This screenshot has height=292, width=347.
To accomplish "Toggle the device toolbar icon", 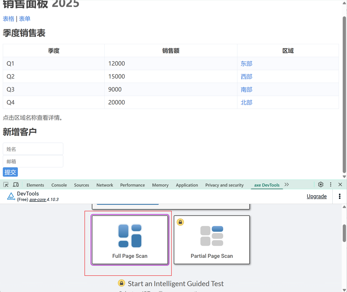I will pyautogui.click(x=16, y=185).
